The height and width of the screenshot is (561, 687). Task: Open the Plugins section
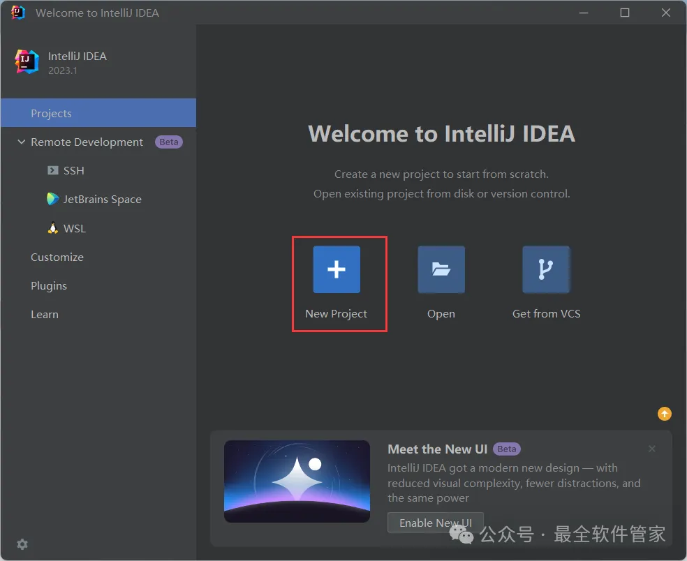click(49, 286)
